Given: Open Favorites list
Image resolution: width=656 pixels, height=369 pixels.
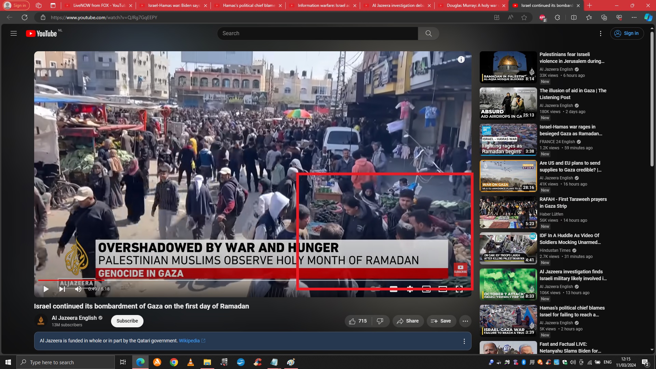Looking at the screenshot, I should 589,17.
